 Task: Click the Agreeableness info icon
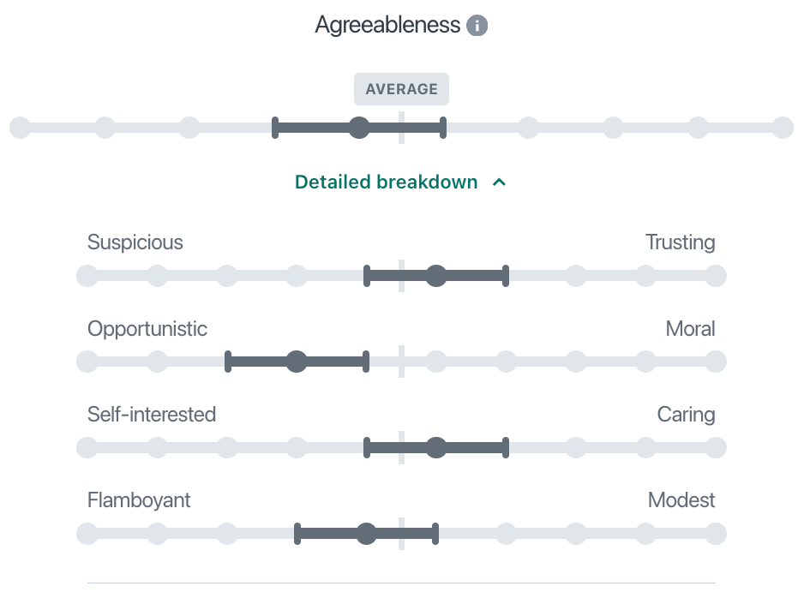477,26
